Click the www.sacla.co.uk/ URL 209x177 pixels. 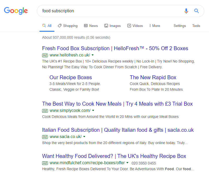pos(66,136)
